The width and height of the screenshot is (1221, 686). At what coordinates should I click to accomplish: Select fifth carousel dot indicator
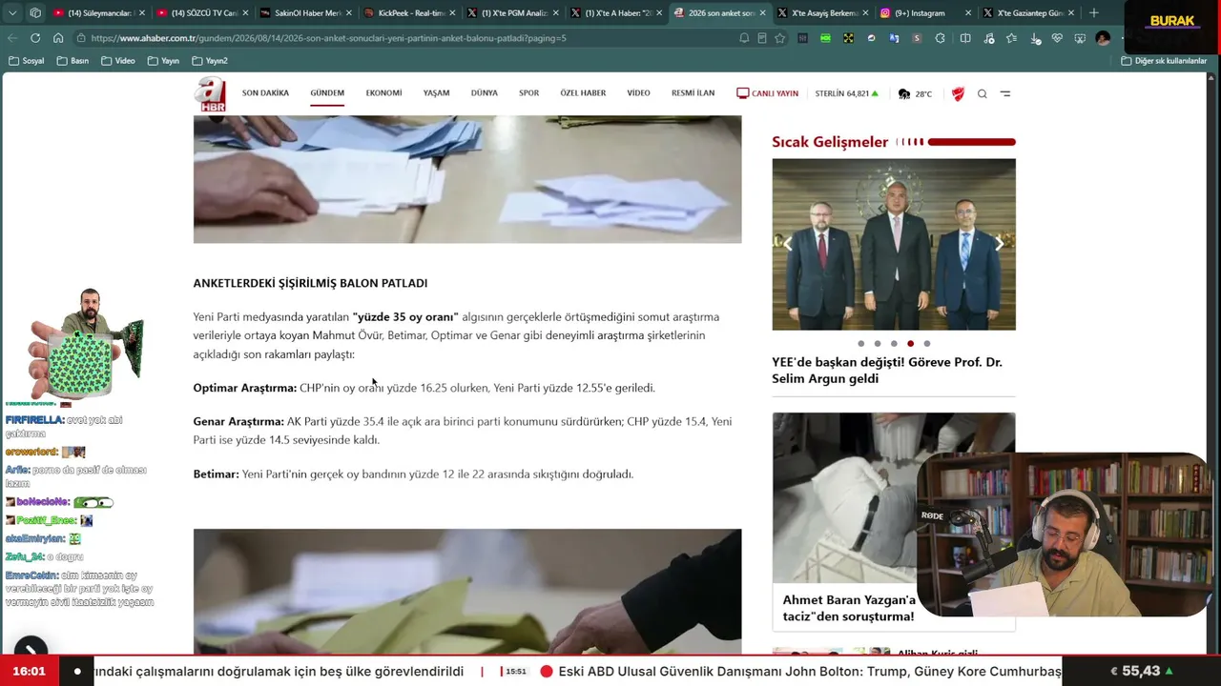click(x=927, y=344)
